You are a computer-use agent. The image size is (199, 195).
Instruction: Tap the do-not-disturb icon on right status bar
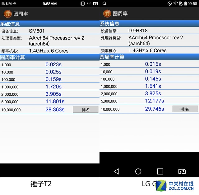(x=169, y=3)
